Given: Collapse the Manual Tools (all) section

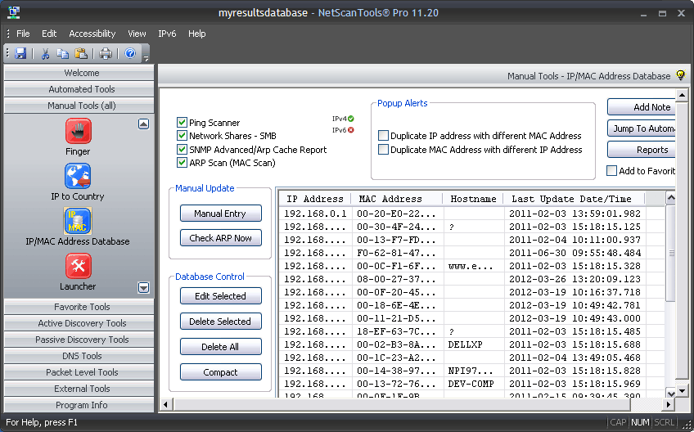Looking at the screenshot, I should pos(79,106).
